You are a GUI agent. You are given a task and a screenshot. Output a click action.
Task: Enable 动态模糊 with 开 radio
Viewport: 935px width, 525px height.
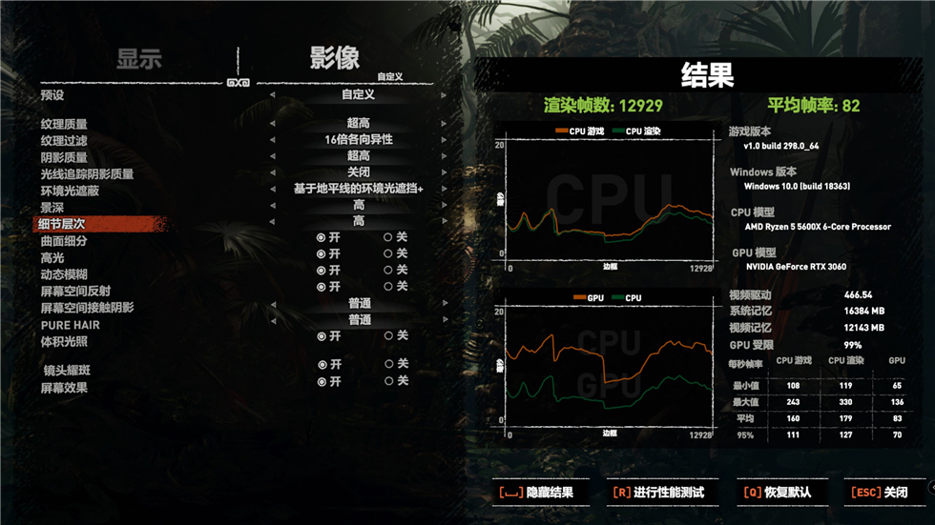coord(321,271)
